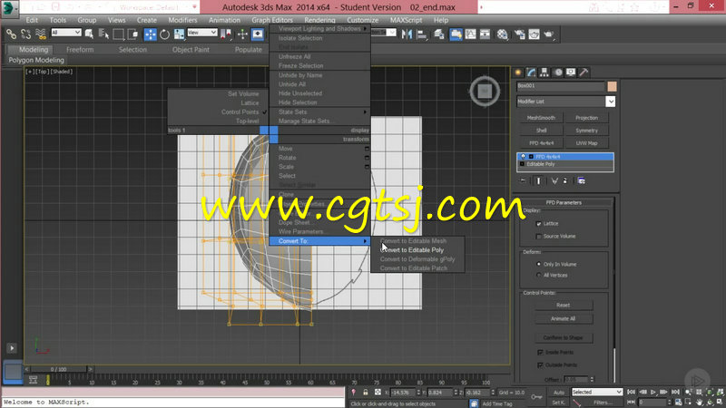Click the UVW Map modifier button

(x=586, y=143)
